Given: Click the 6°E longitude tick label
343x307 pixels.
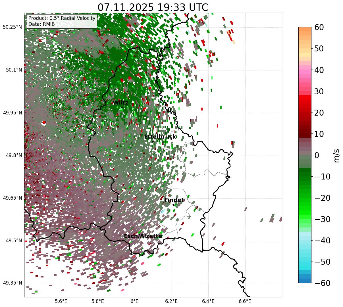Looking at the screenshot, I should pyautogui.click(x=134, y=301).
